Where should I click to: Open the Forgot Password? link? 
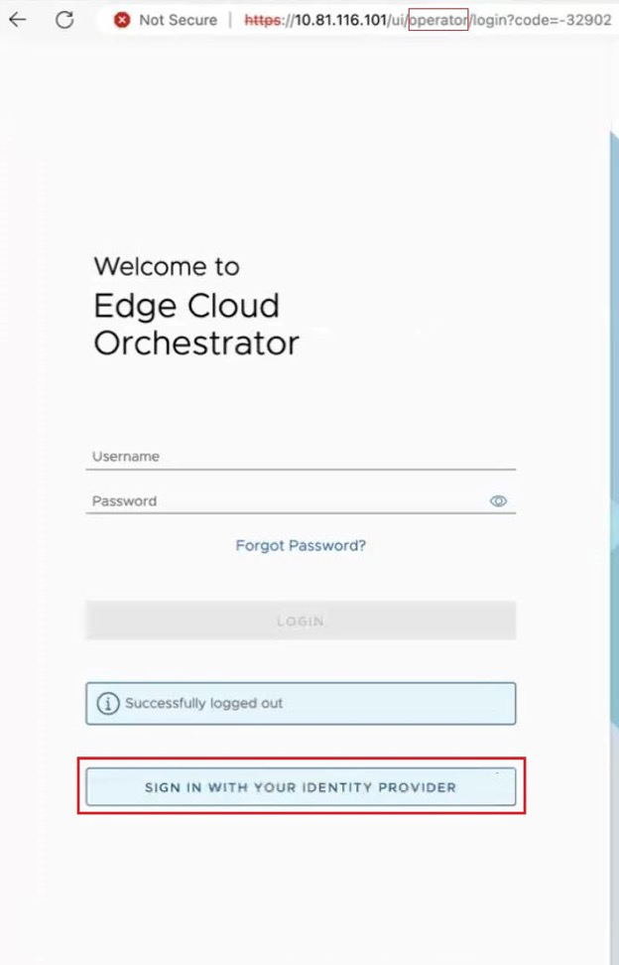click(x=301, y=546)
